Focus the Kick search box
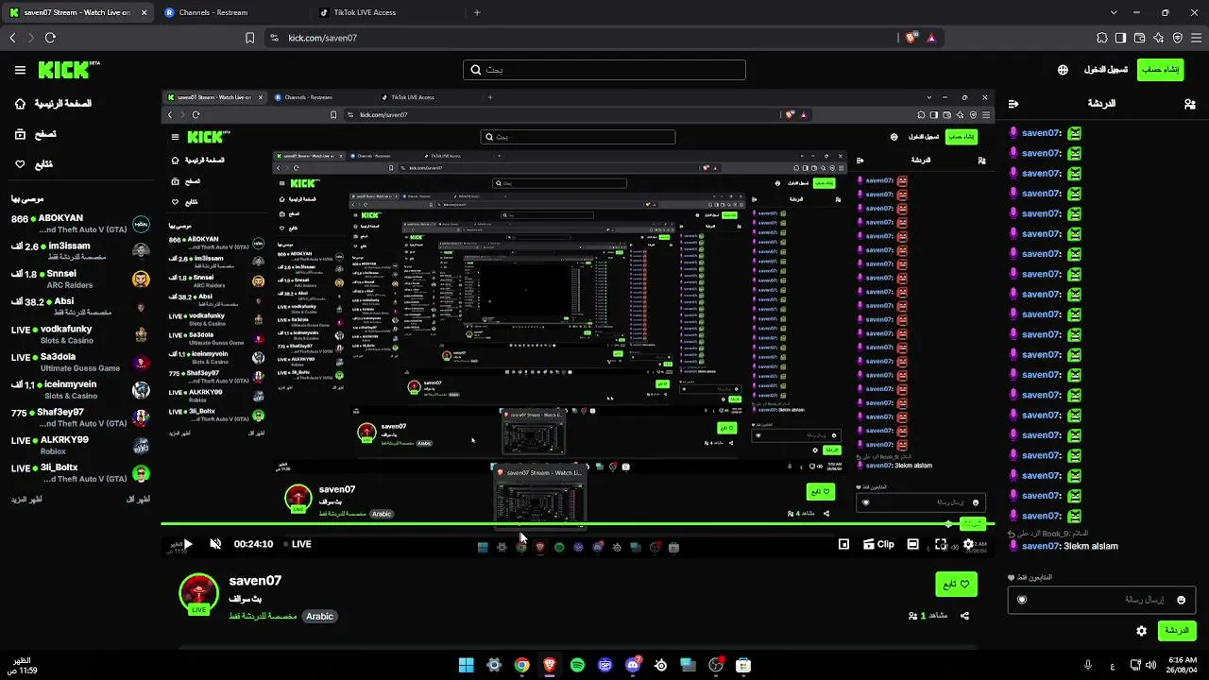This screenshot has height=680, width=1209. point(604,70)
